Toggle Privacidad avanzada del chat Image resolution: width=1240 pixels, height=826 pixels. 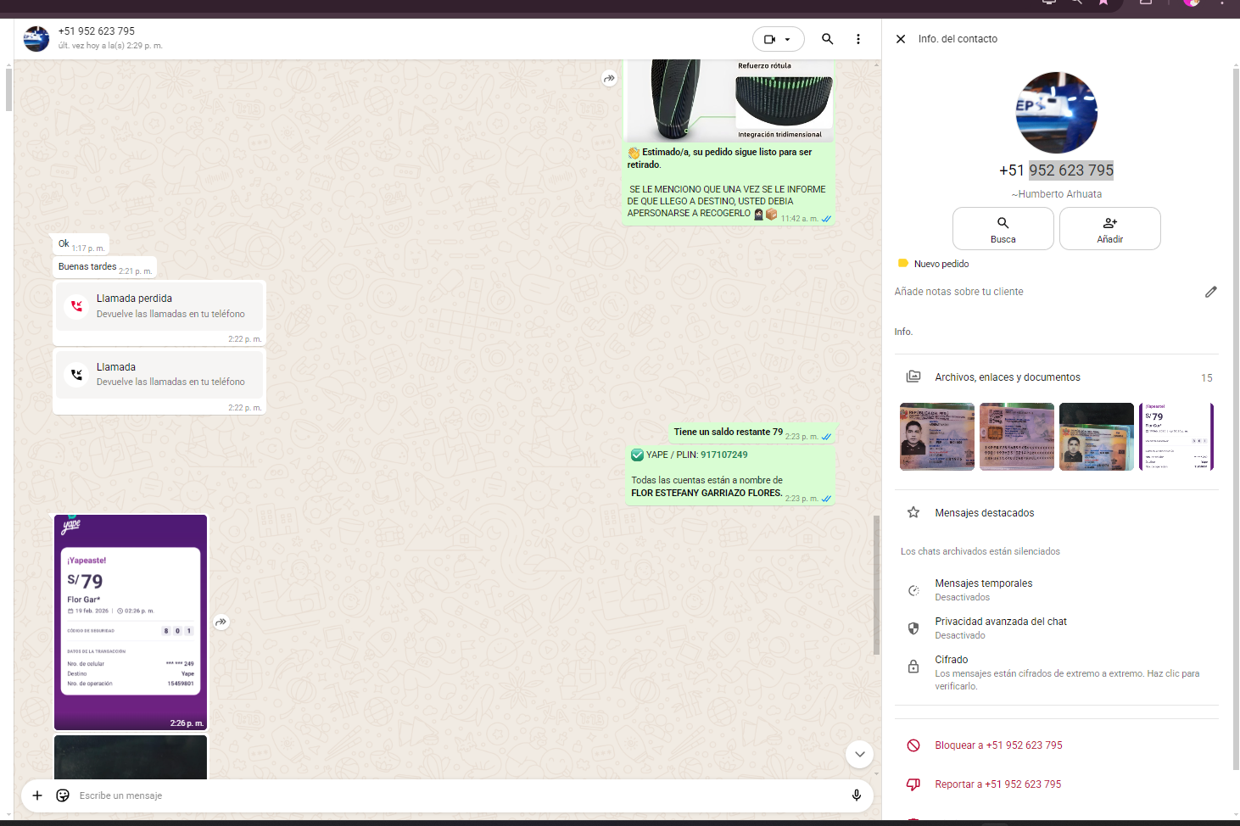tap(1000, 628)
